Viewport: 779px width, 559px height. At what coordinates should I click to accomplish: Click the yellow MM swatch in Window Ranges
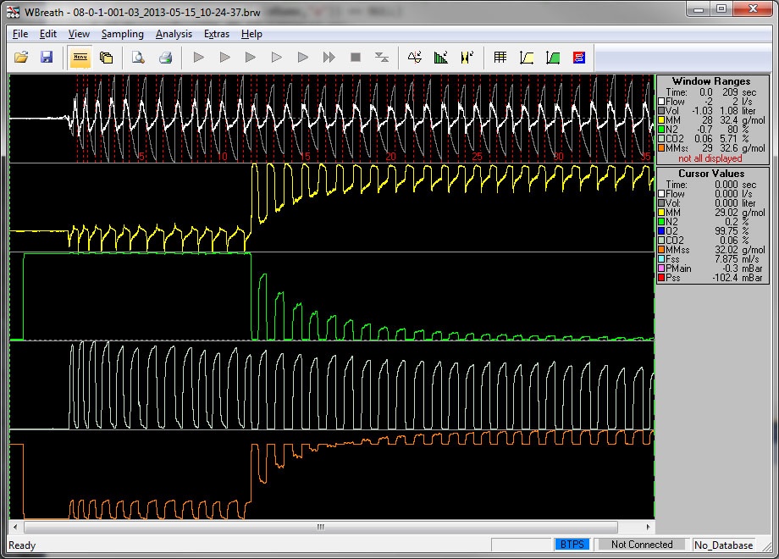click(662, 120)
